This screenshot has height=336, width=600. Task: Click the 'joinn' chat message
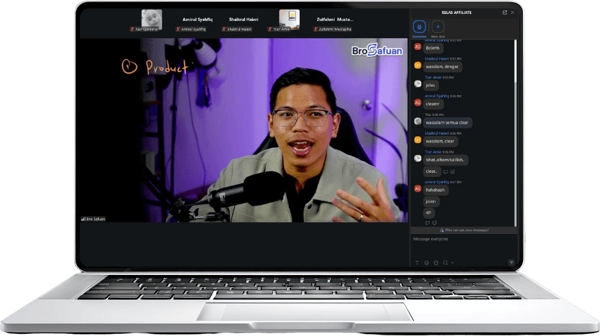click(431, 201)
